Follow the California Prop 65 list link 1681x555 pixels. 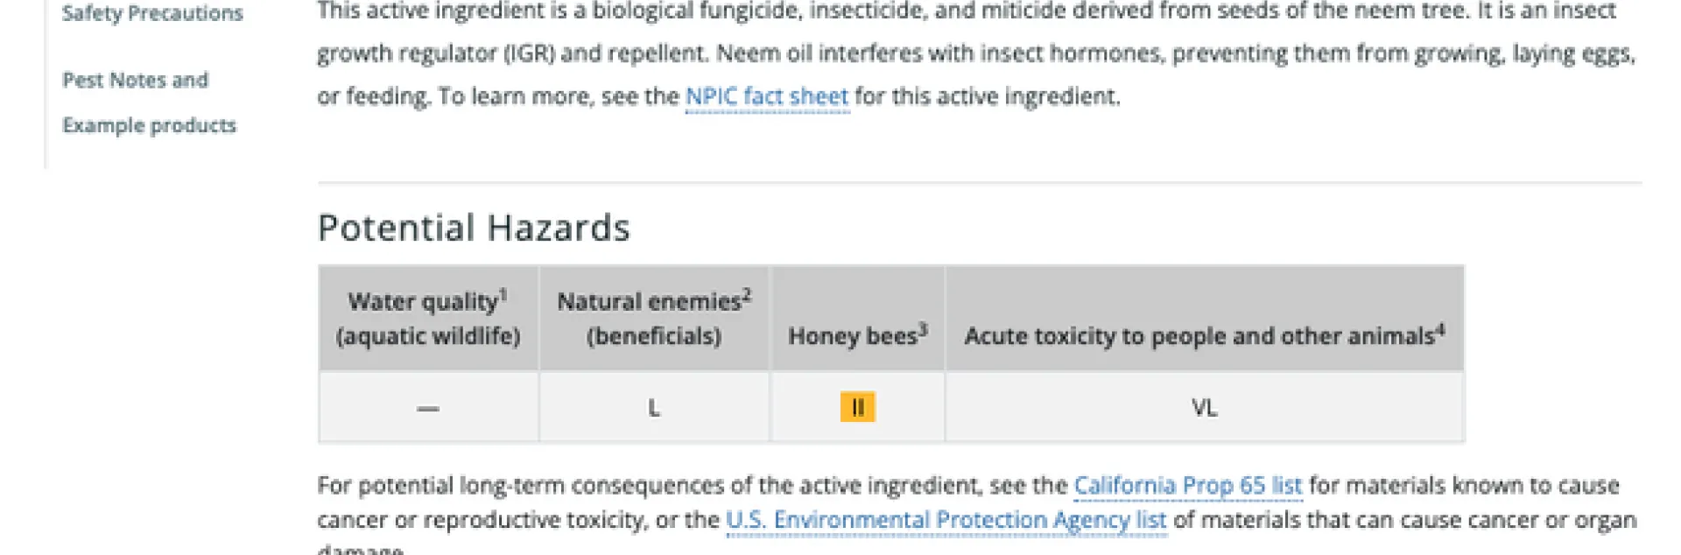pos(1187,485)
